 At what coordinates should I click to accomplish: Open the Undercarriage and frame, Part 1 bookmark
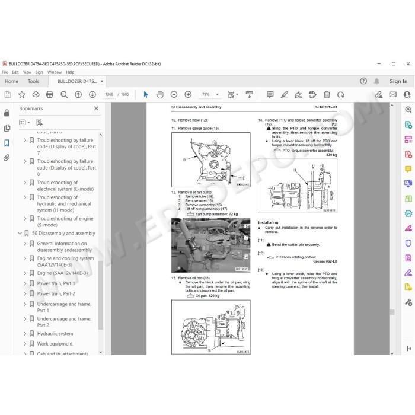click(64, 307)
